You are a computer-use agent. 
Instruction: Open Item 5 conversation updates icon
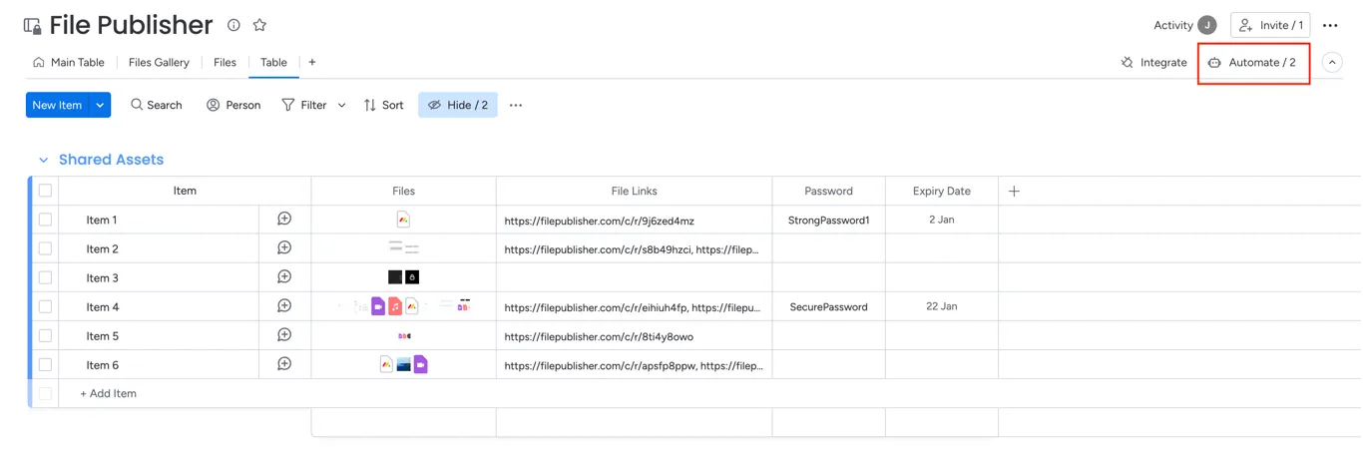[284, 334]
